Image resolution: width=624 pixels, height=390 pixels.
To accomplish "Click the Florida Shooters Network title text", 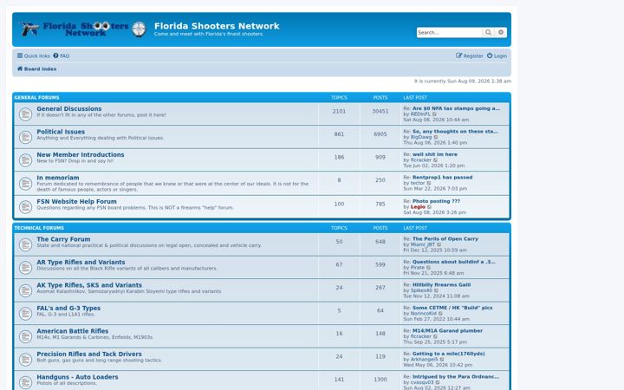I will [x=217, y=26].
